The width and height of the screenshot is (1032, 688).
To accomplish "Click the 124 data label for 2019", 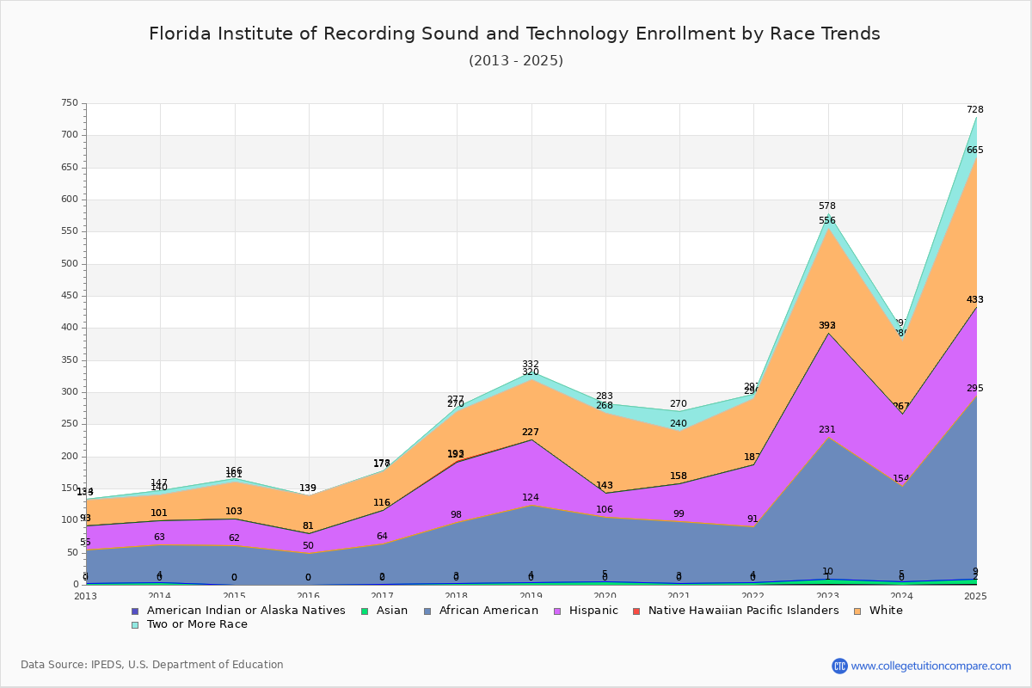I will click(530, 497).
